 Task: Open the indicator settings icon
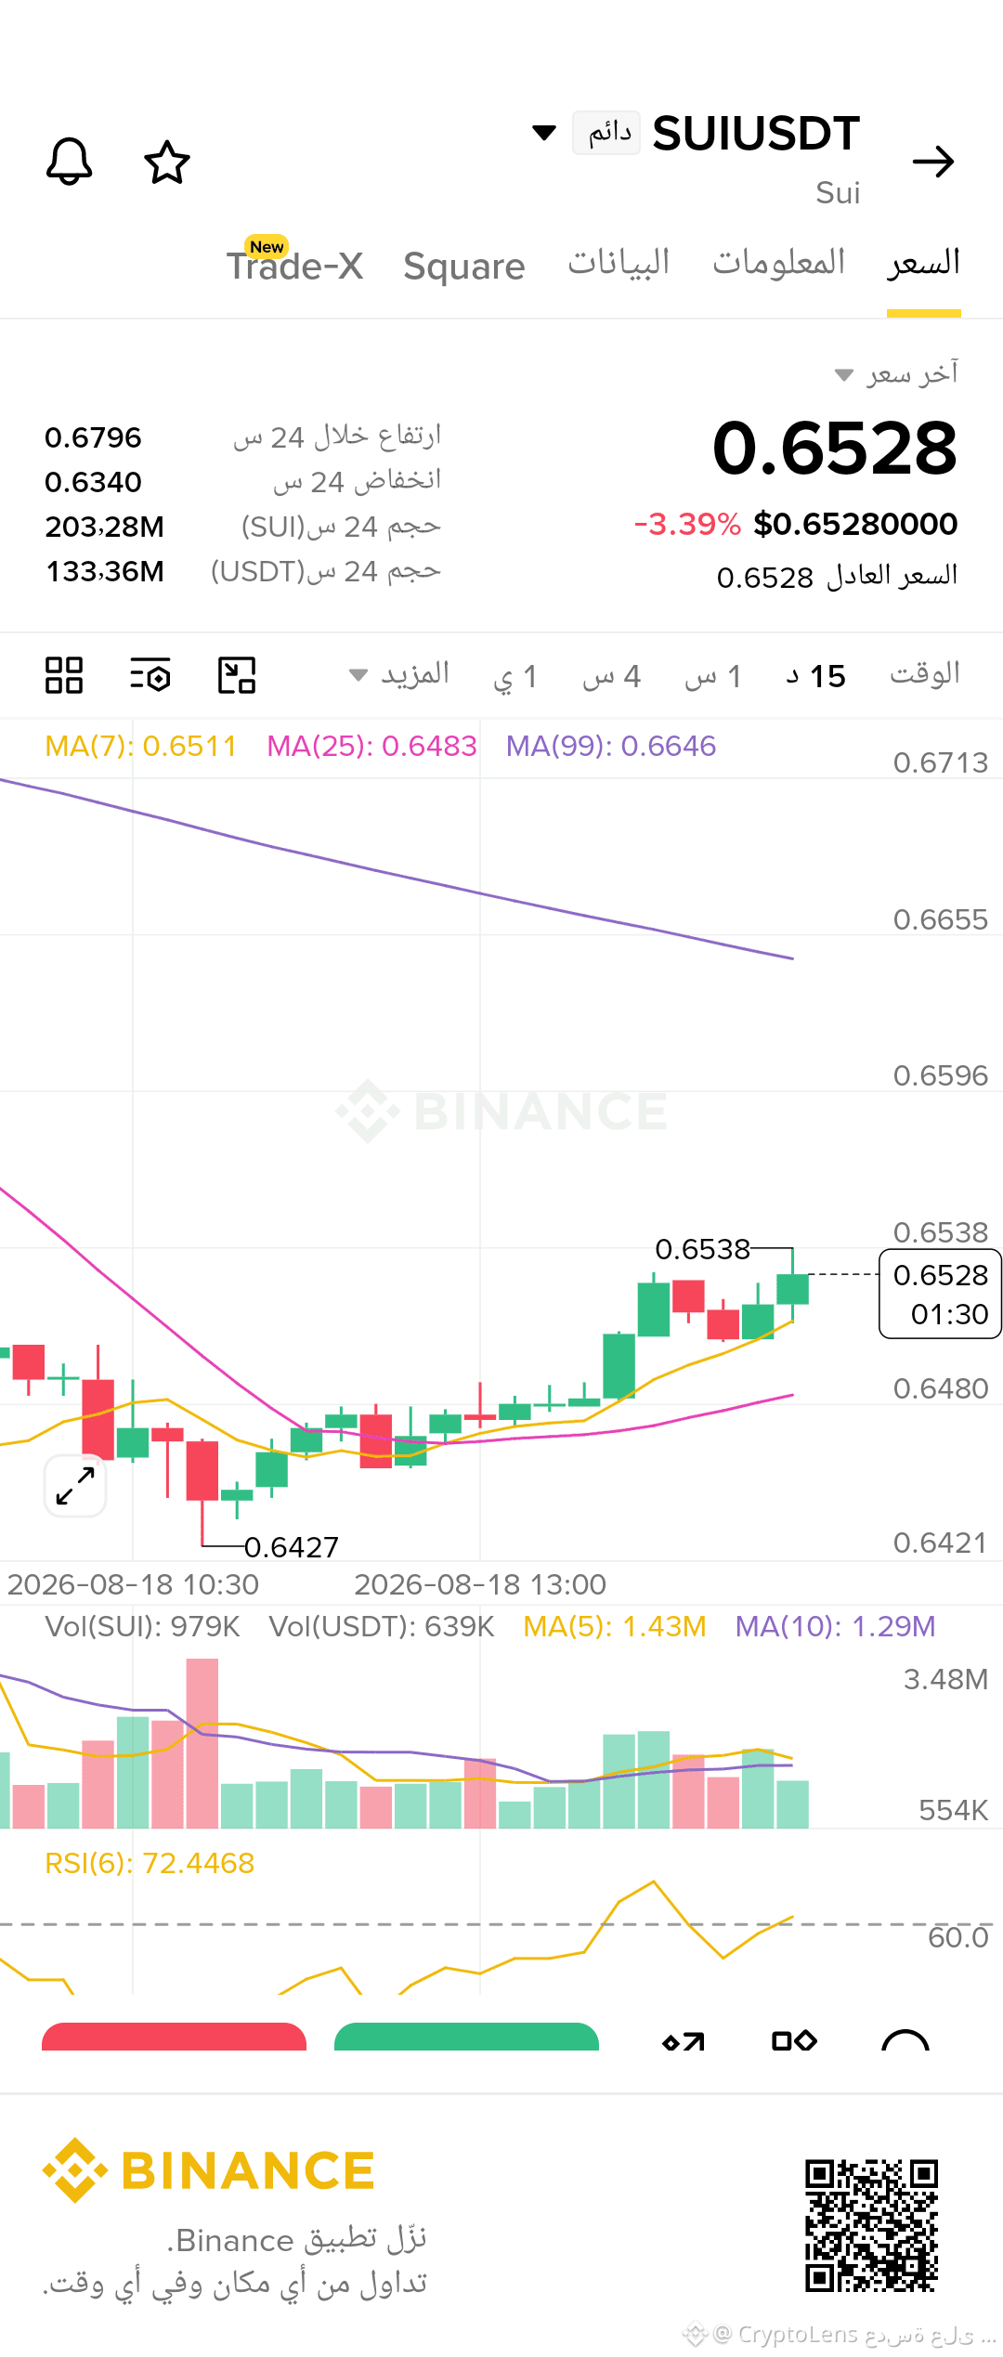(150, 675)
